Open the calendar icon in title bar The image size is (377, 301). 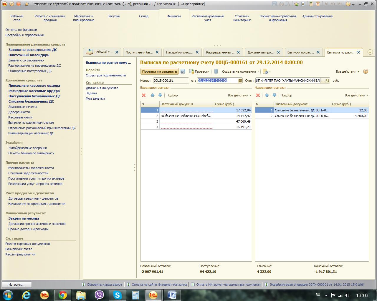tap(318, 4)
